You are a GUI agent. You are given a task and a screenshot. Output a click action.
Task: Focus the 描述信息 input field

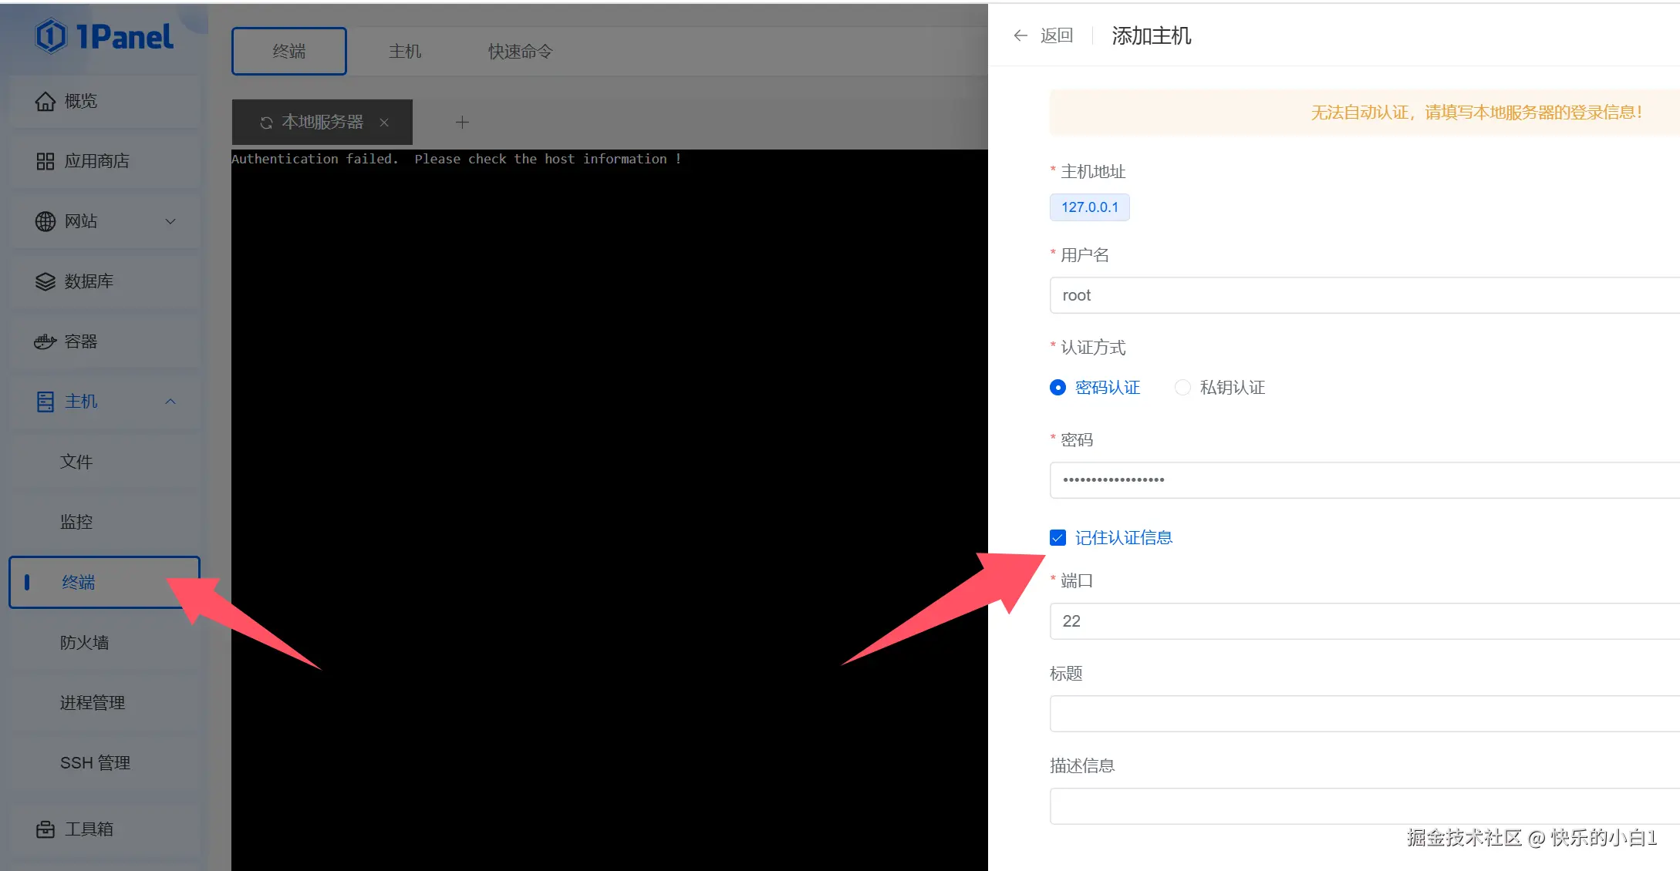[x=1365, y=806]
